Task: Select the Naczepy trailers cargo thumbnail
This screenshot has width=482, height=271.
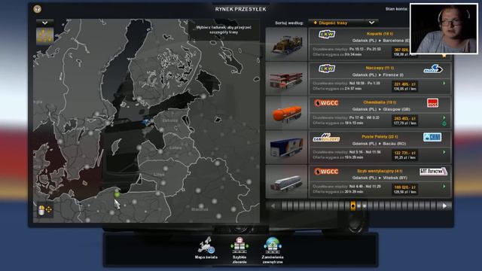Action: click(286, 78)
